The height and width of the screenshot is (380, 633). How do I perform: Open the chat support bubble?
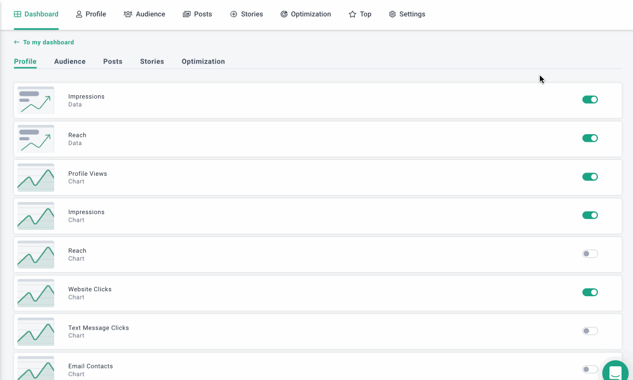(615, 372)
